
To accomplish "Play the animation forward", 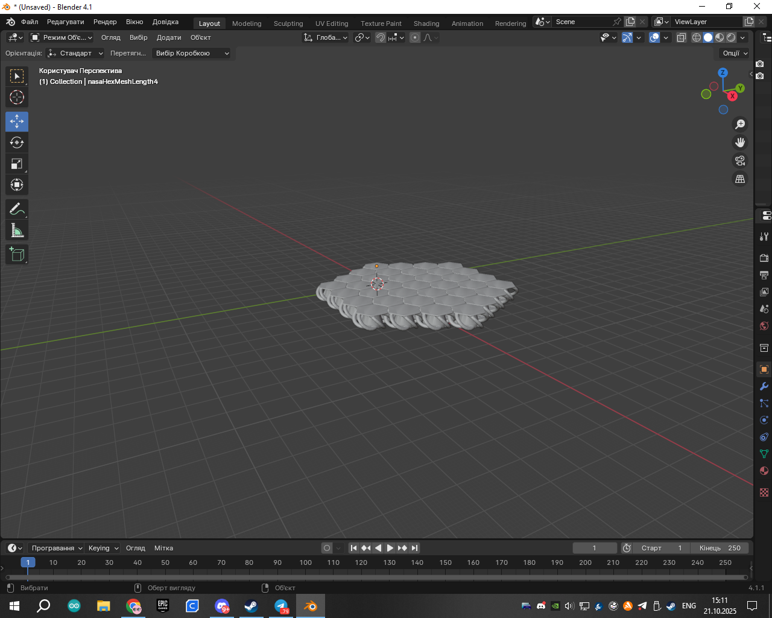I will (x=390, y=548).
